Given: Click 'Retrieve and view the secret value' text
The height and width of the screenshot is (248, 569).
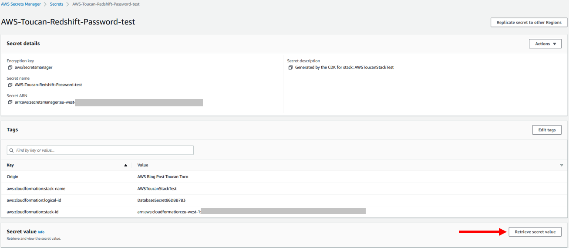Looking at the screenshot, I should (x=34, y=239).
